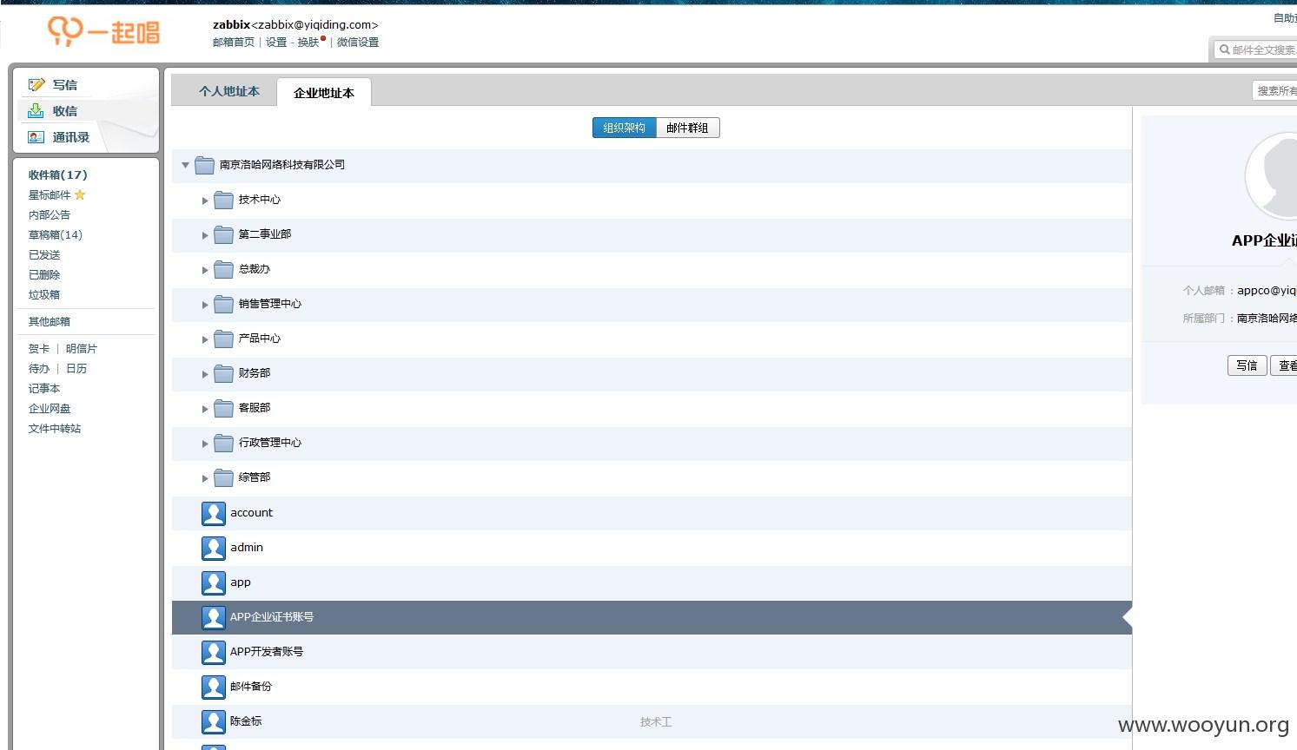Screen dimensions: 1297x750
Task: Expand the 行政管理中心 department
Action: [205, 444]
